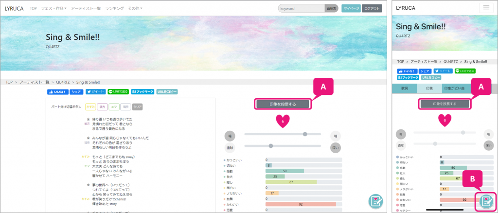Toggle the 彼方 part filter button
The height and width of the screenshot is (213, 498).
click(102, 106)
